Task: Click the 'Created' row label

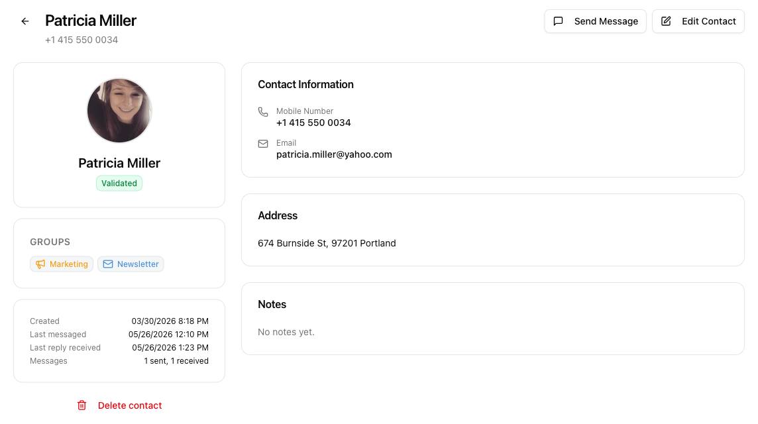Action: pyautogui.click(x=44, y=321)
